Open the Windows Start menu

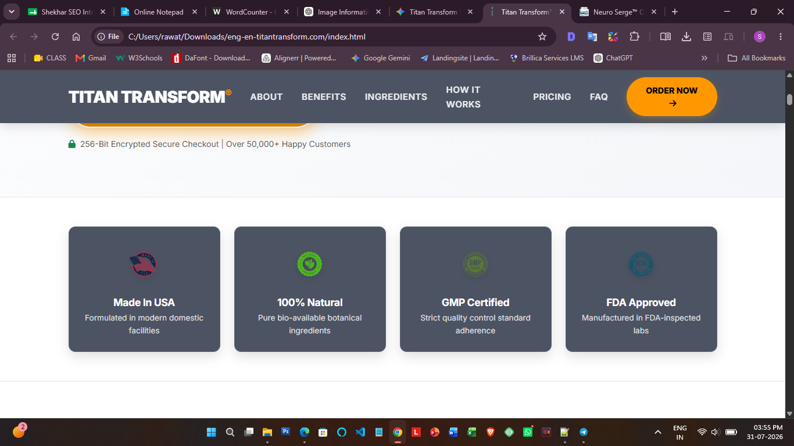click(212, 432)
